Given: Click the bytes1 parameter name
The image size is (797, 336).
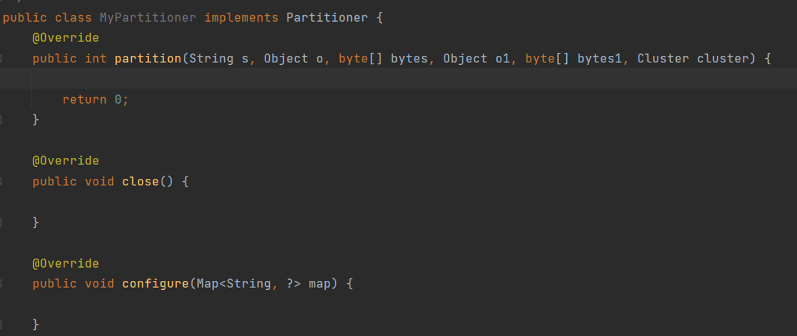Looking at the screenshot, I should point(599,58).
